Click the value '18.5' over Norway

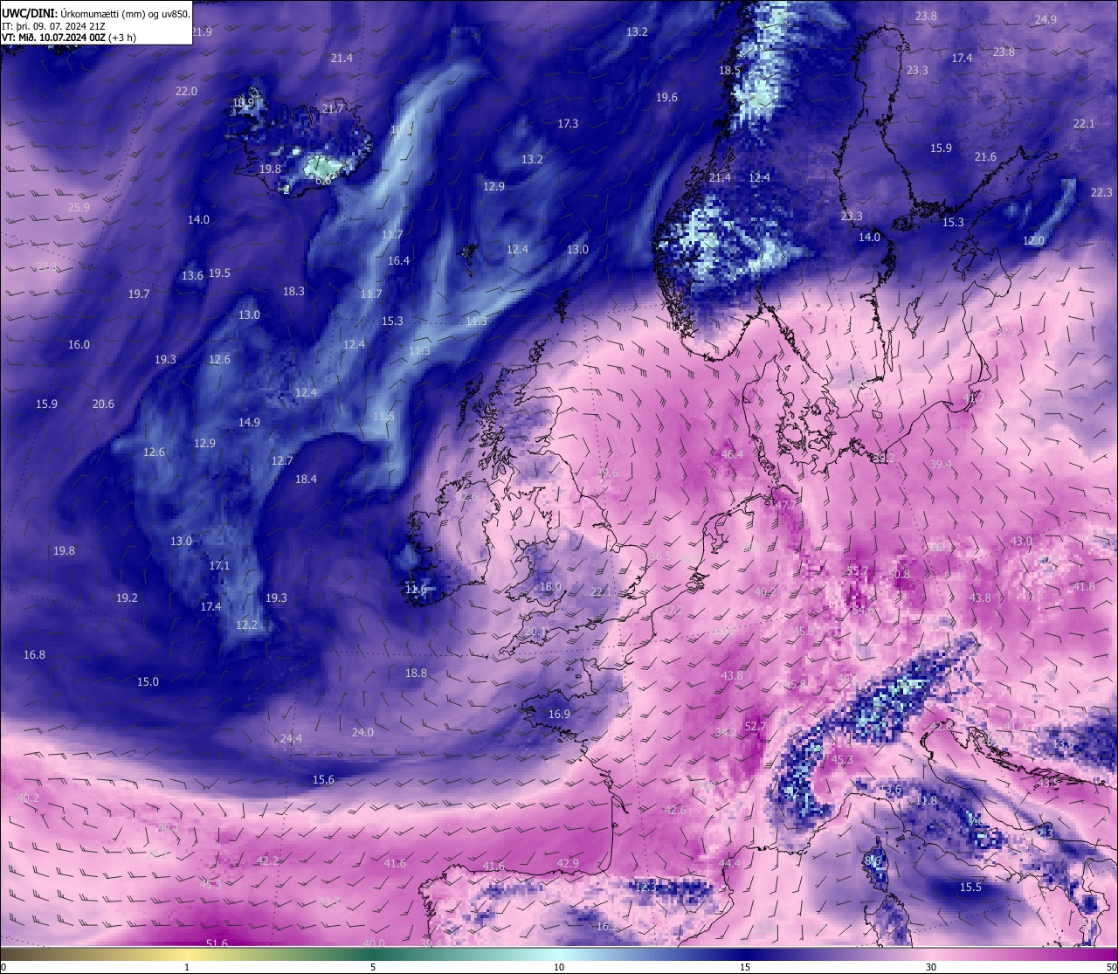click(x=729, y=71)
